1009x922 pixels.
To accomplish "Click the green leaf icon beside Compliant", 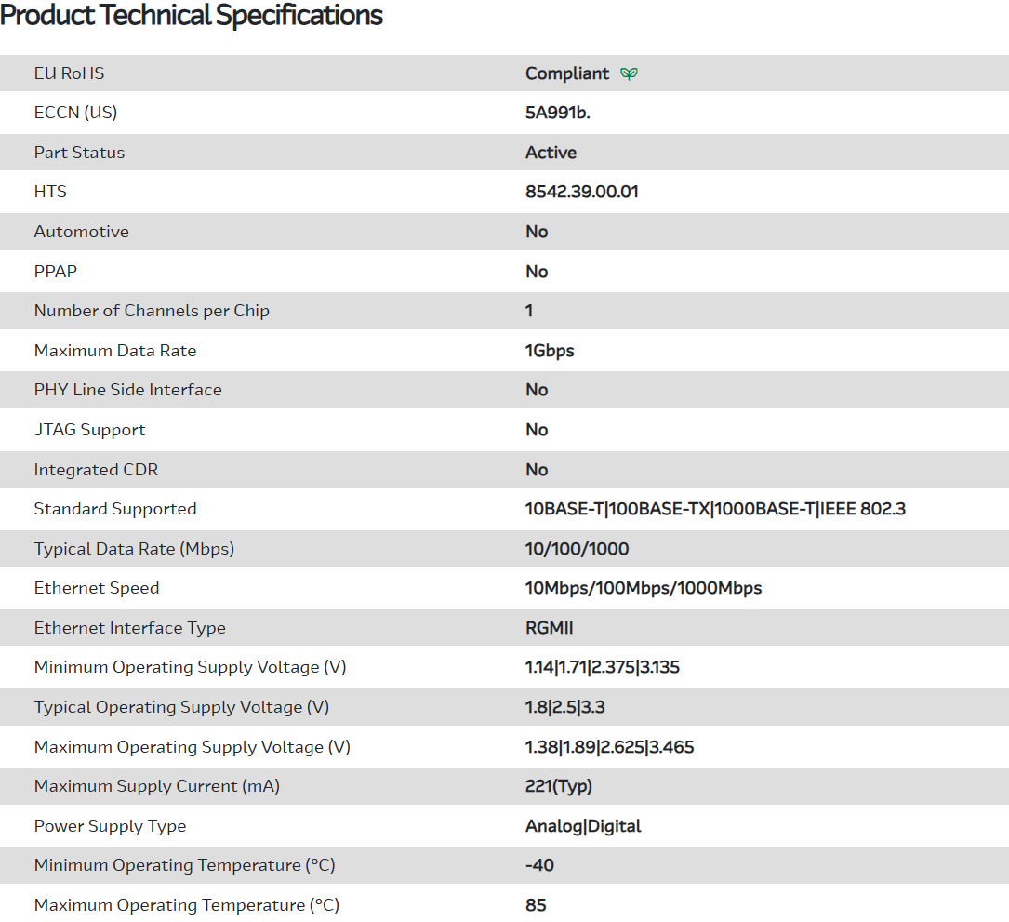I will click(630, 73).
